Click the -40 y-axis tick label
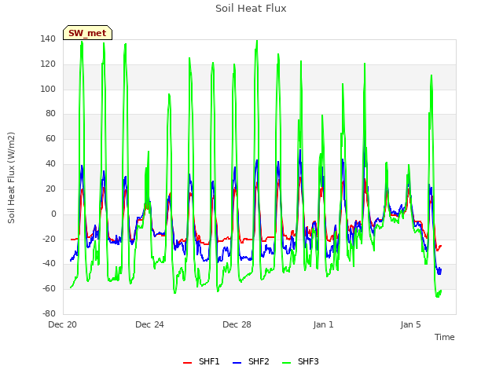This screenshot has height=377, width=503. pyautogui.click(x=49, y=264)
